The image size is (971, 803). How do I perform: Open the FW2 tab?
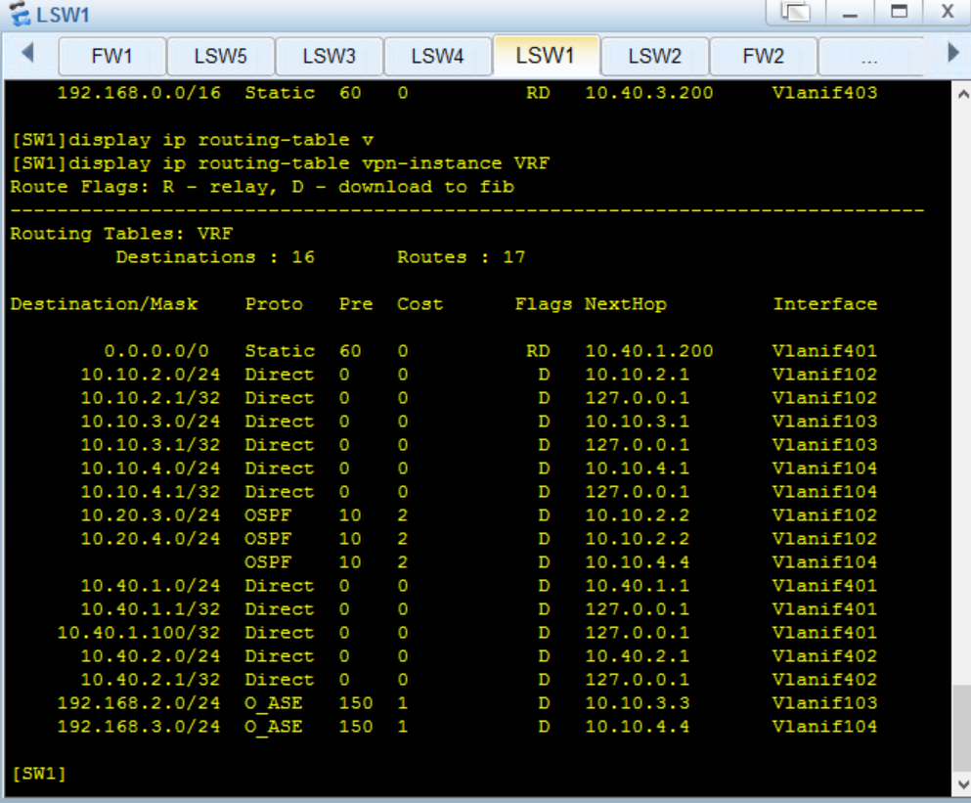[763, 57]
